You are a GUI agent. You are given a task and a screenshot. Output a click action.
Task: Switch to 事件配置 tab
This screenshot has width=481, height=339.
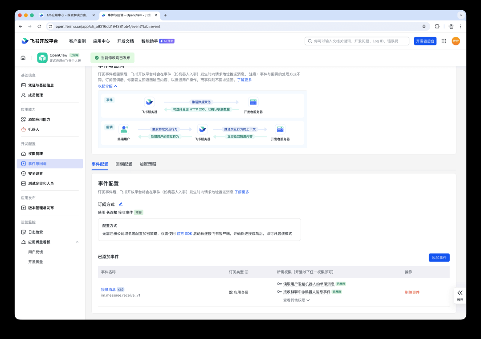click(x=100, y=164)
